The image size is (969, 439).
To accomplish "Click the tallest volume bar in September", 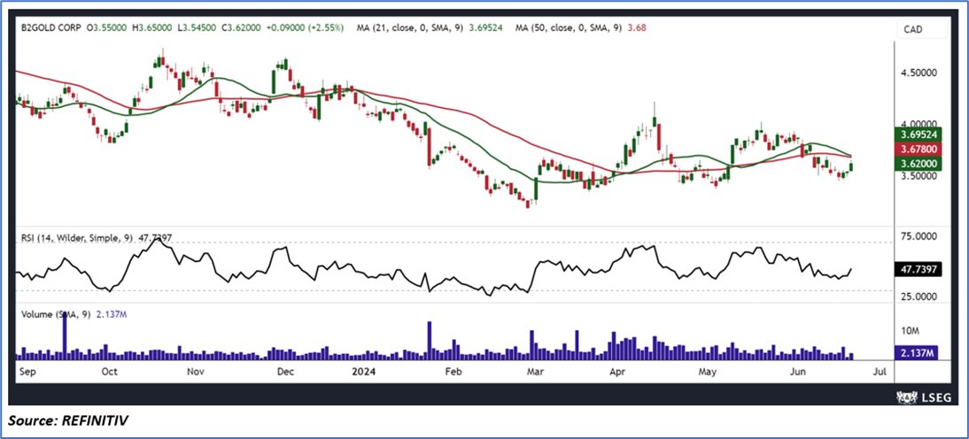I will tap(63, 335).
